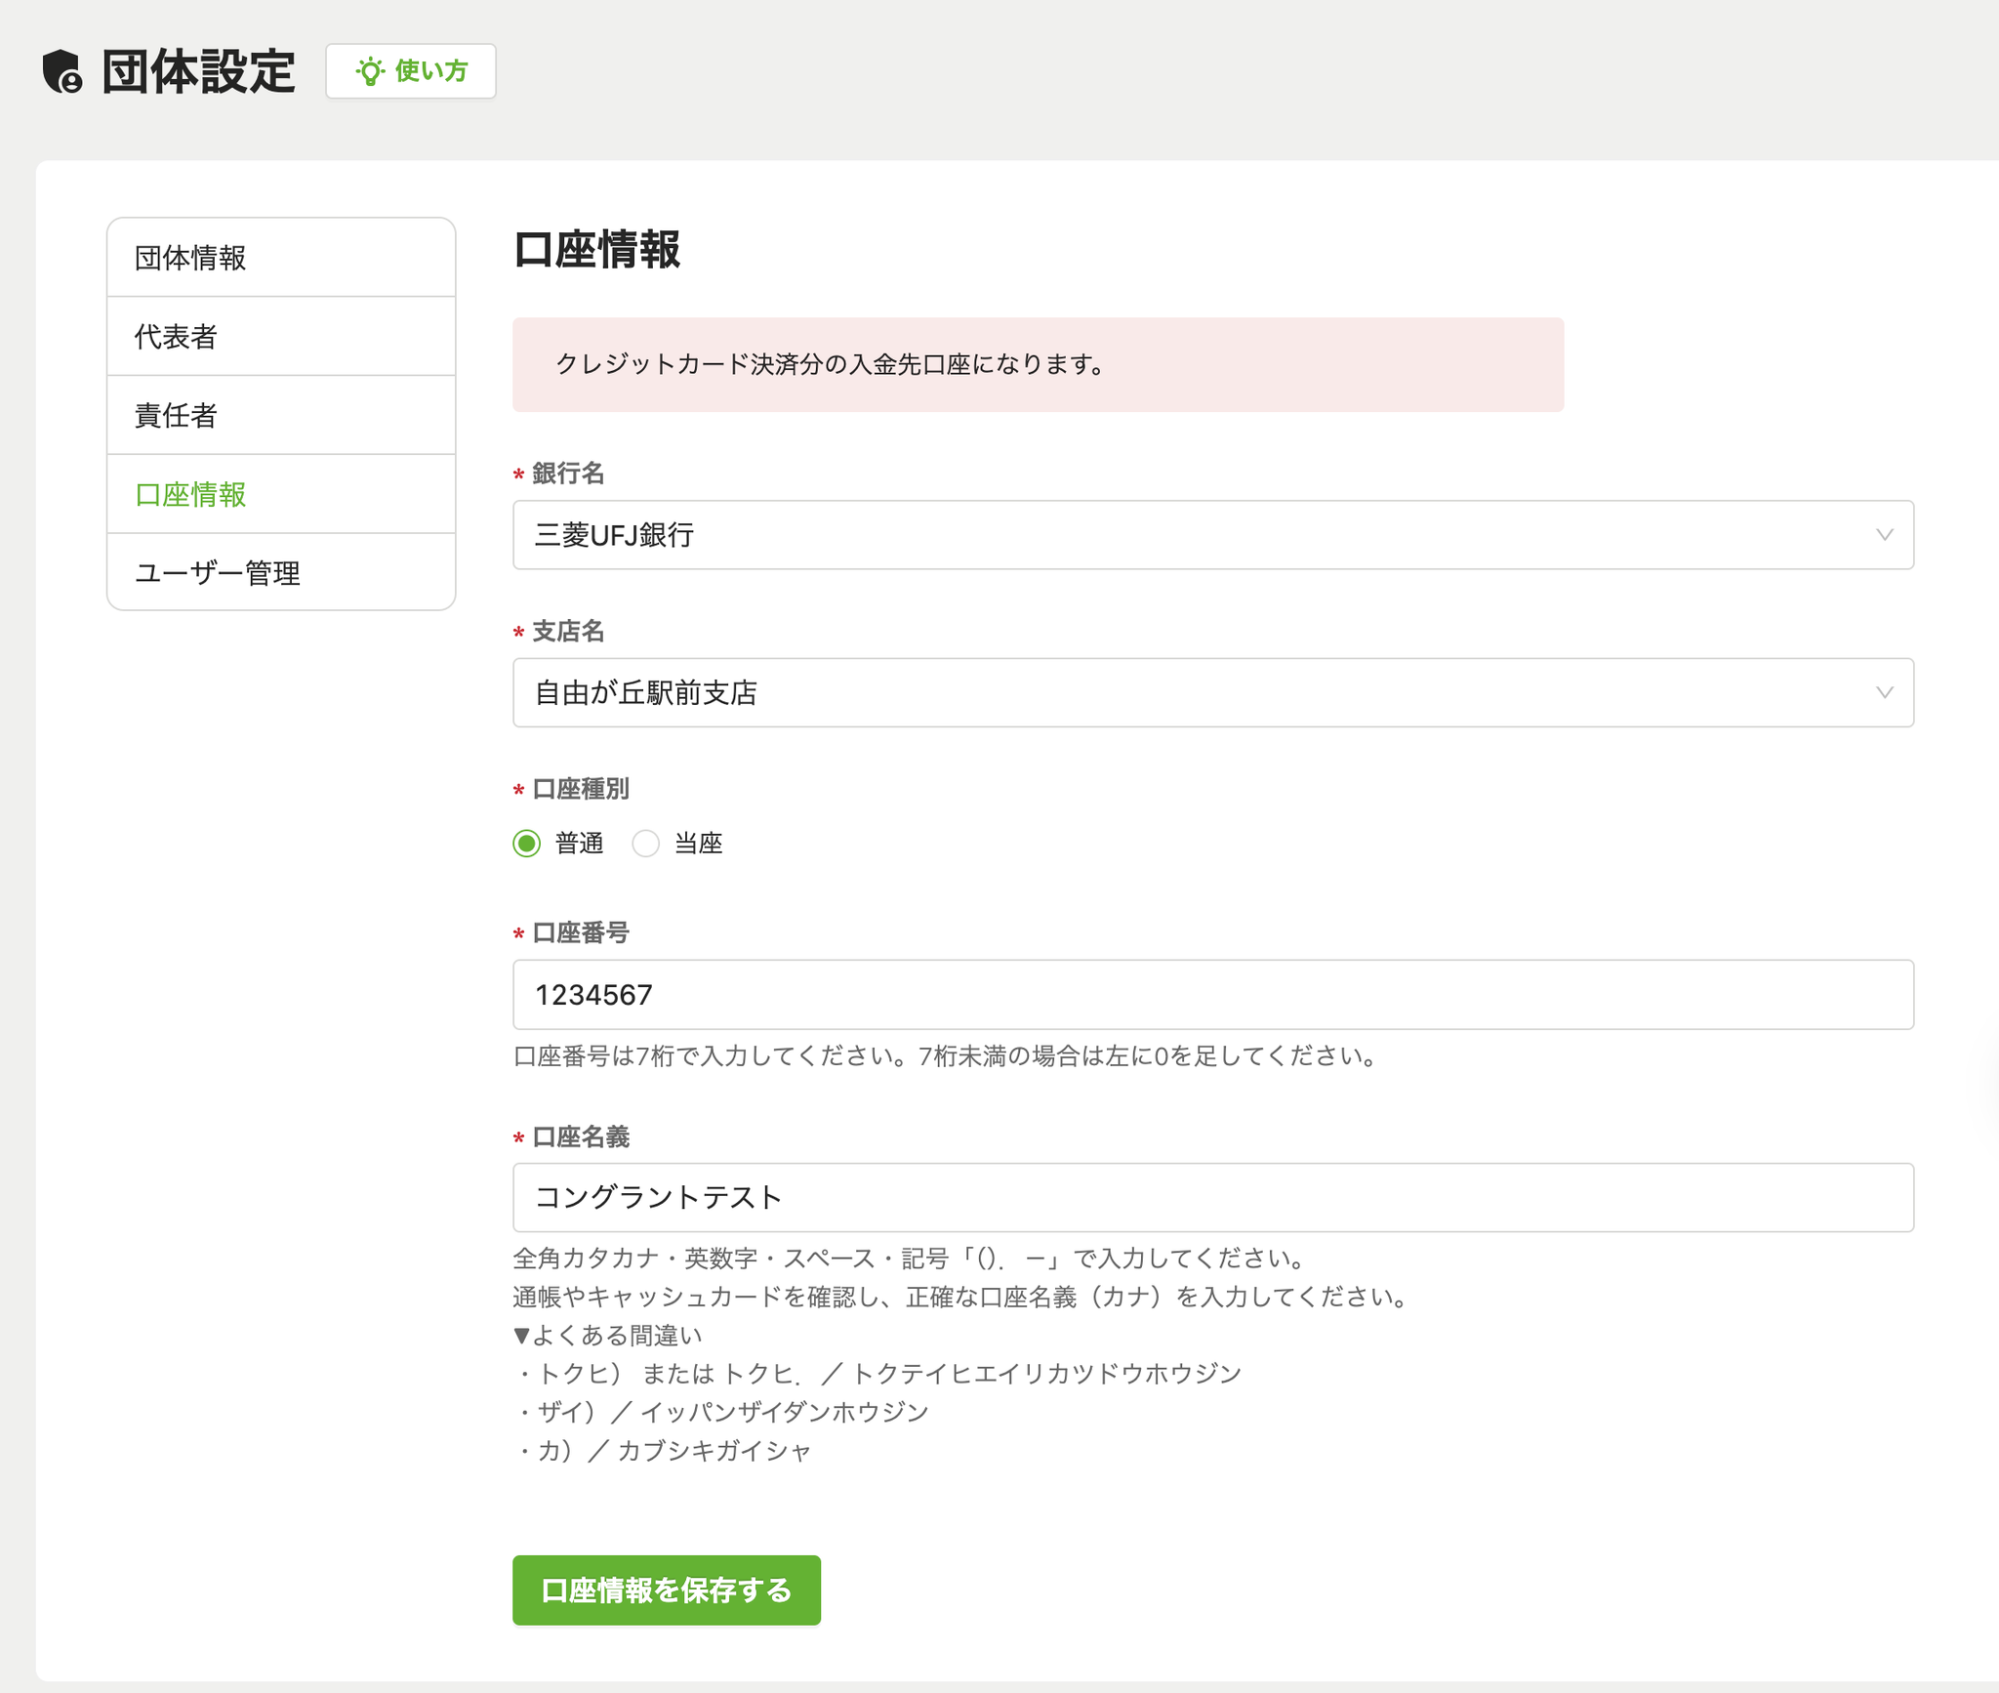Select the 当座 account type radio

[x=646, y=844]
